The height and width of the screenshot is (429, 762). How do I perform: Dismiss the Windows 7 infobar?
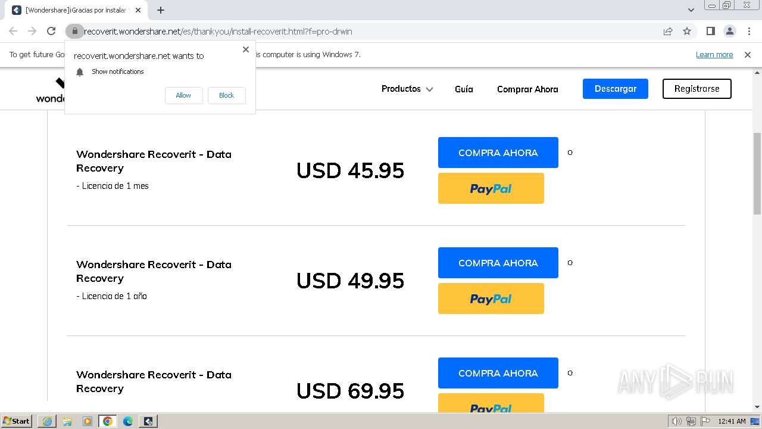point(748,55)
